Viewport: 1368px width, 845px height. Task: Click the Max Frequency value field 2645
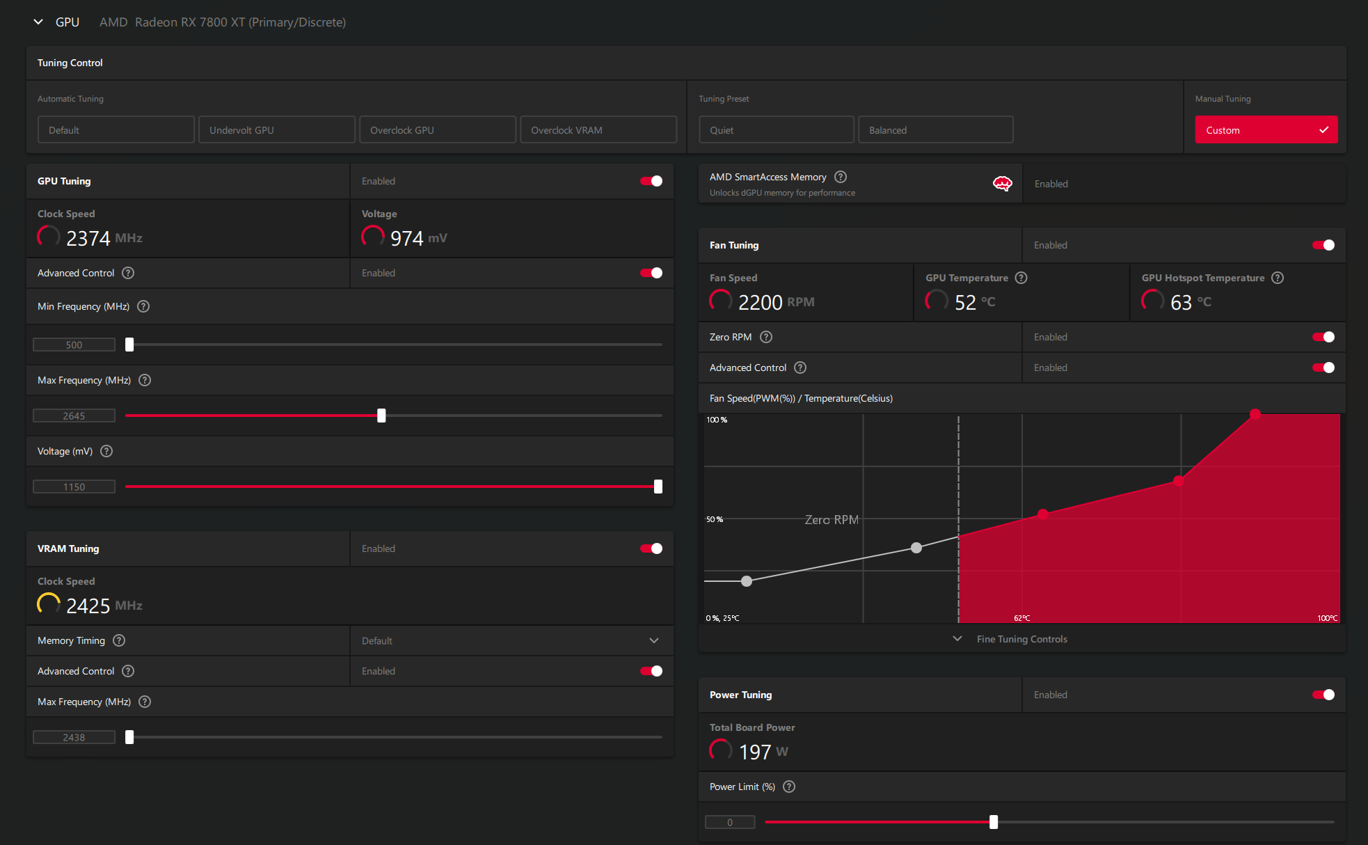coord(74,416)
